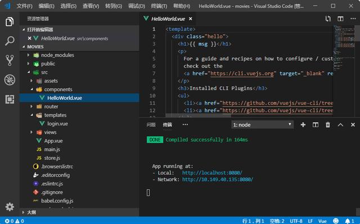Click the .browserslistrc file icon

click(x=35, y=167)
